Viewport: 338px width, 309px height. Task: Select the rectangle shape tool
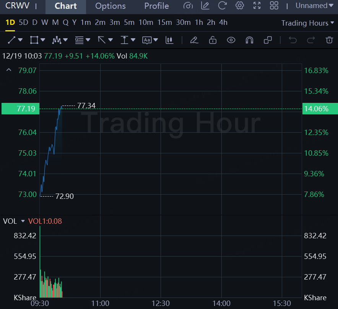coord(34,40)
